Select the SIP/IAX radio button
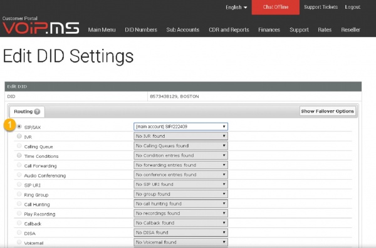The image size is (376, 248). pyautogui.click(x=19, y=127)
